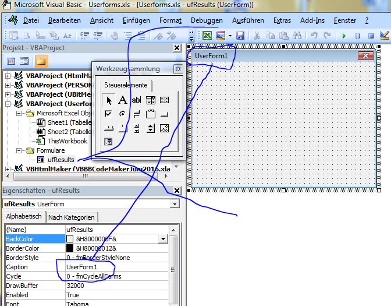The width and height of the screenshot is (391, 306).
Task: Pick the RefEdit control in toolbox
Action: coord(108,142)
